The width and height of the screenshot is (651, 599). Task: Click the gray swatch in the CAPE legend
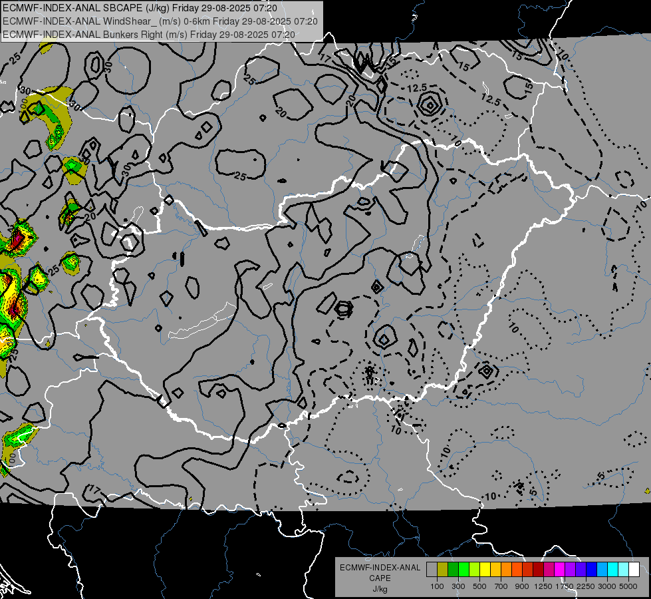(x=432, y=570)
